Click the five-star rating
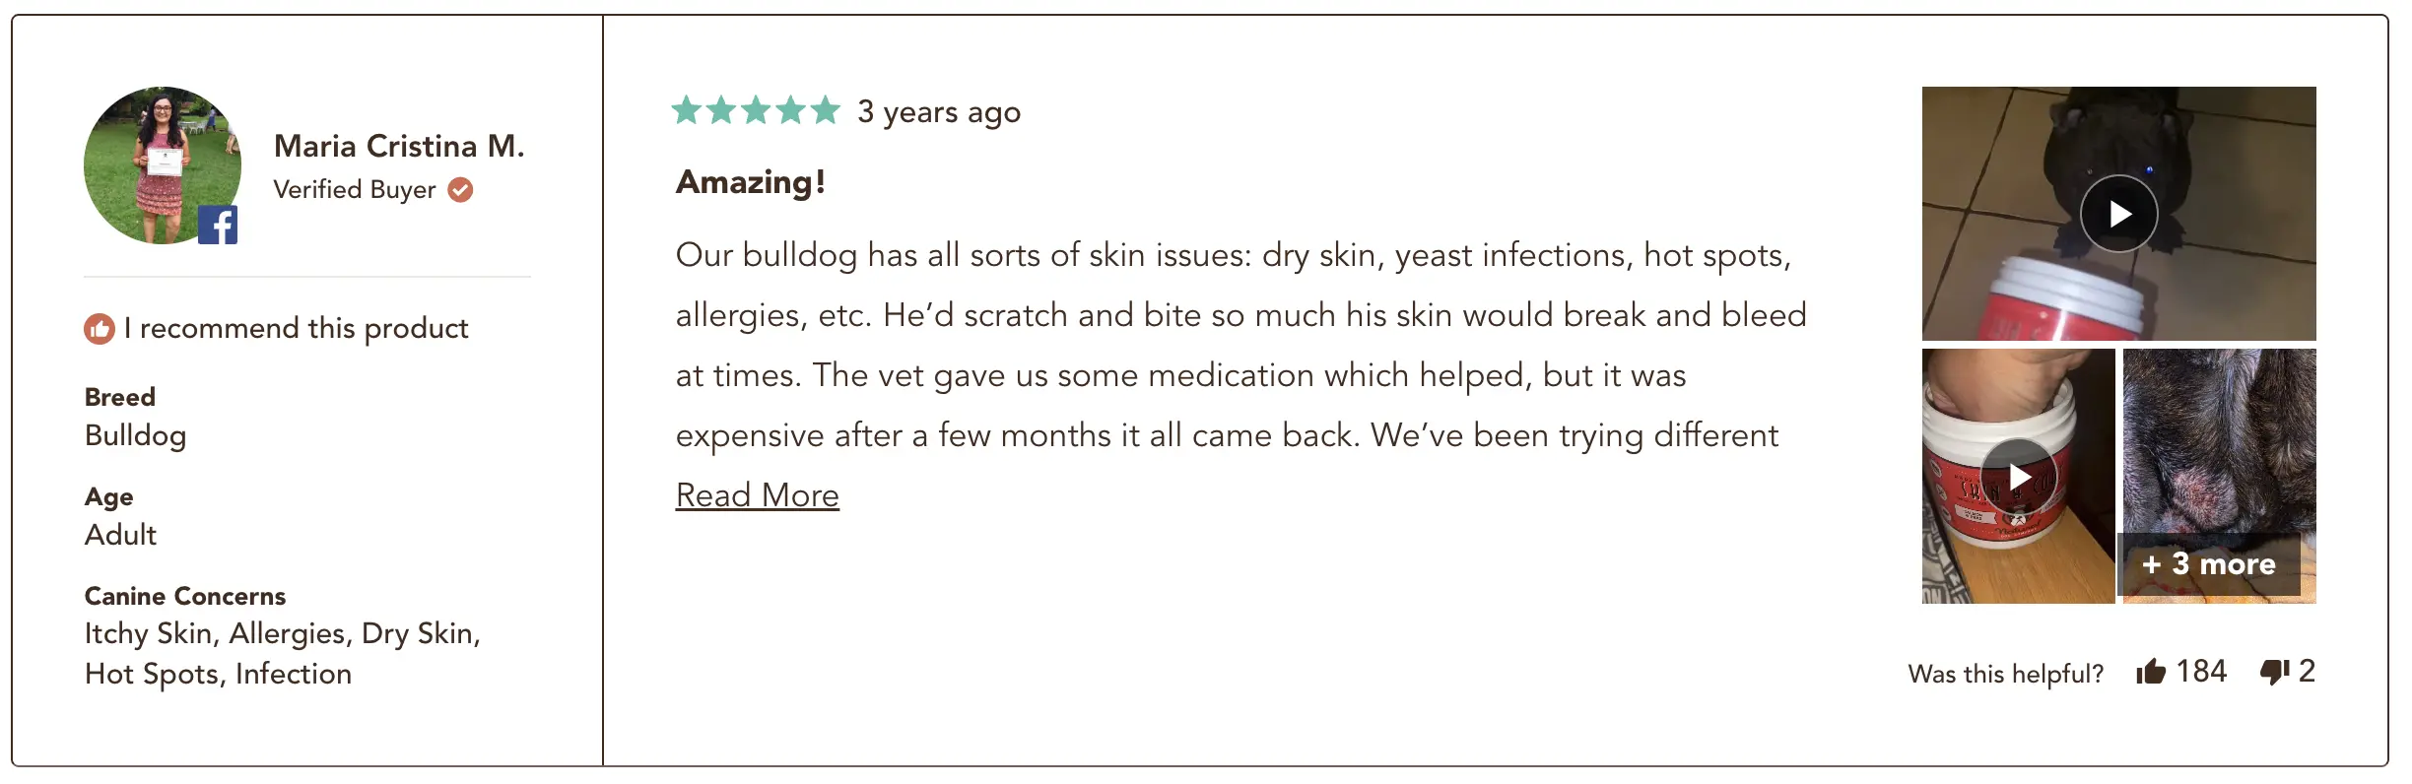Screen dimensions: 2412x784 pos(756,110)
